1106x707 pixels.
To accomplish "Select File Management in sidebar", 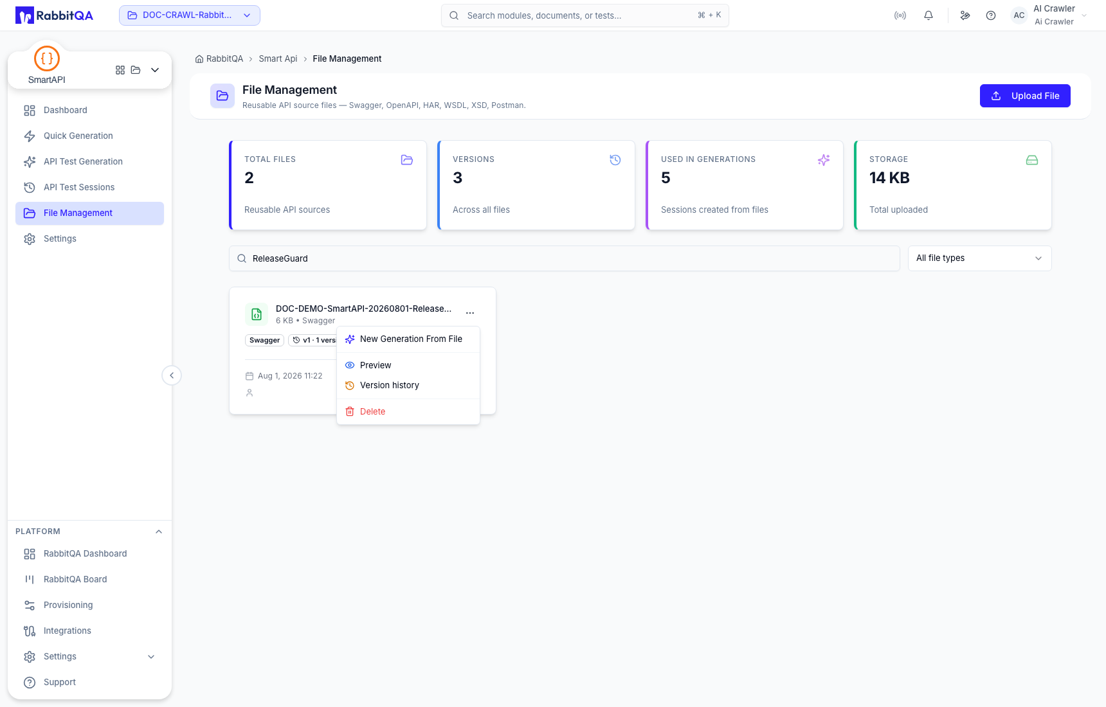I will pos(89,213).
